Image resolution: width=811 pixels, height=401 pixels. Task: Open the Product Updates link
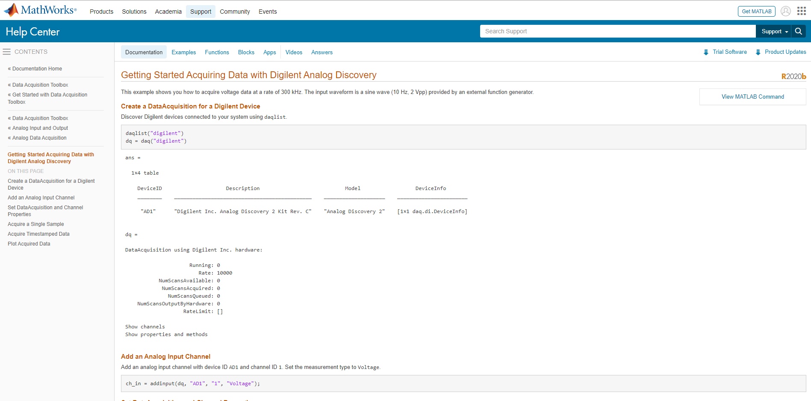click(785, 52)
